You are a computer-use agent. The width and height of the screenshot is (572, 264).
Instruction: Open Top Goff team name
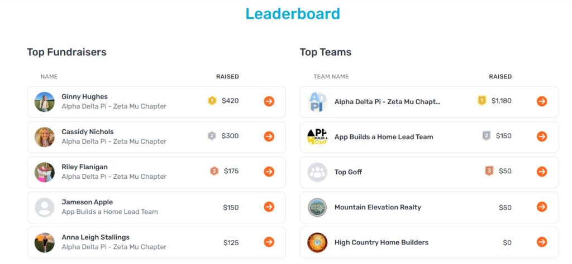tap(348, 172)
